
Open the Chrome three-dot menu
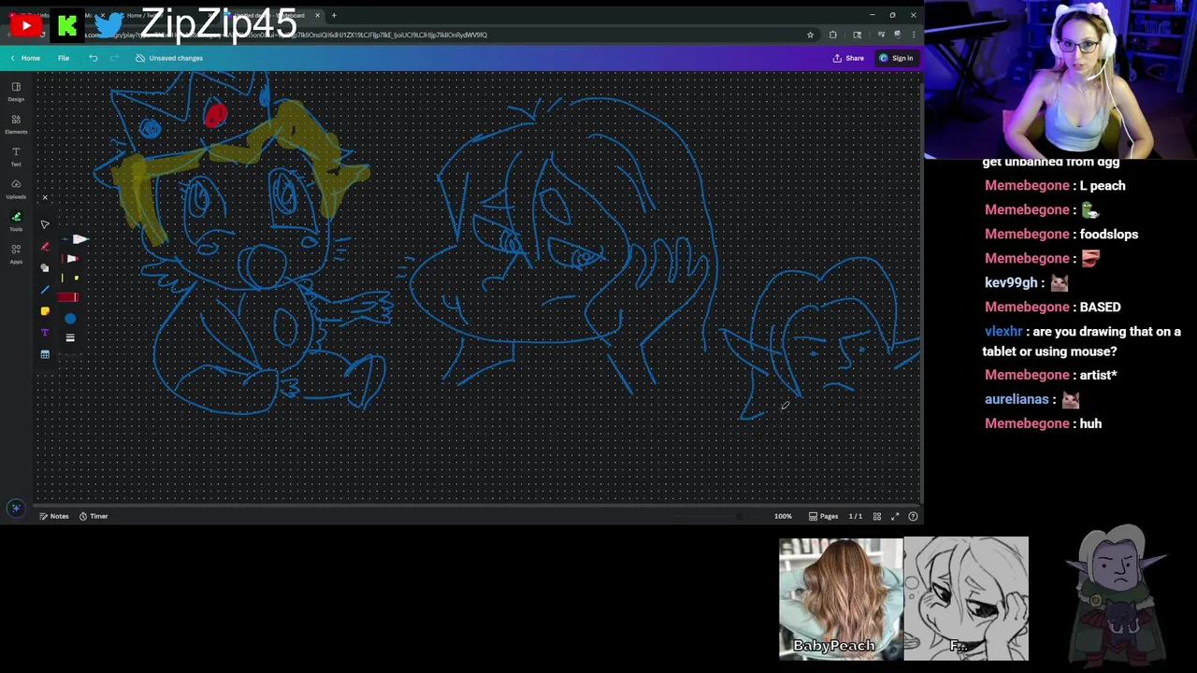point(914,35)
